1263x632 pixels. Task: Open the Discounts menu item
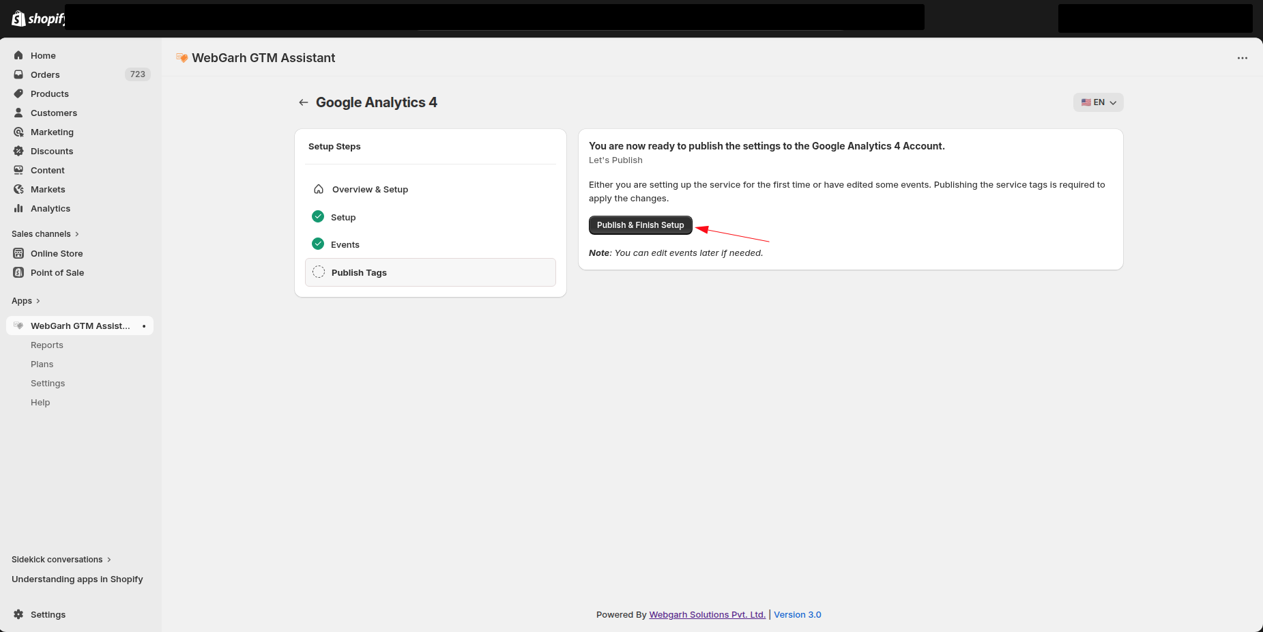80,151
